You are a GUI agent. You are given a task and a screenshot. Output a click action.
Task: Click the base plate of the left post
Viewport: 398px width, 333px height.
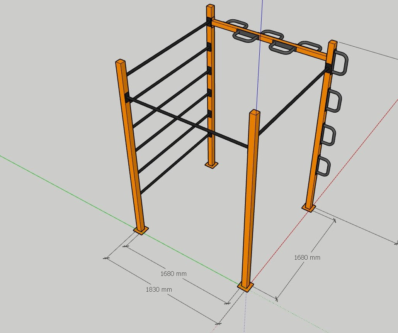[x=141, y=230]
